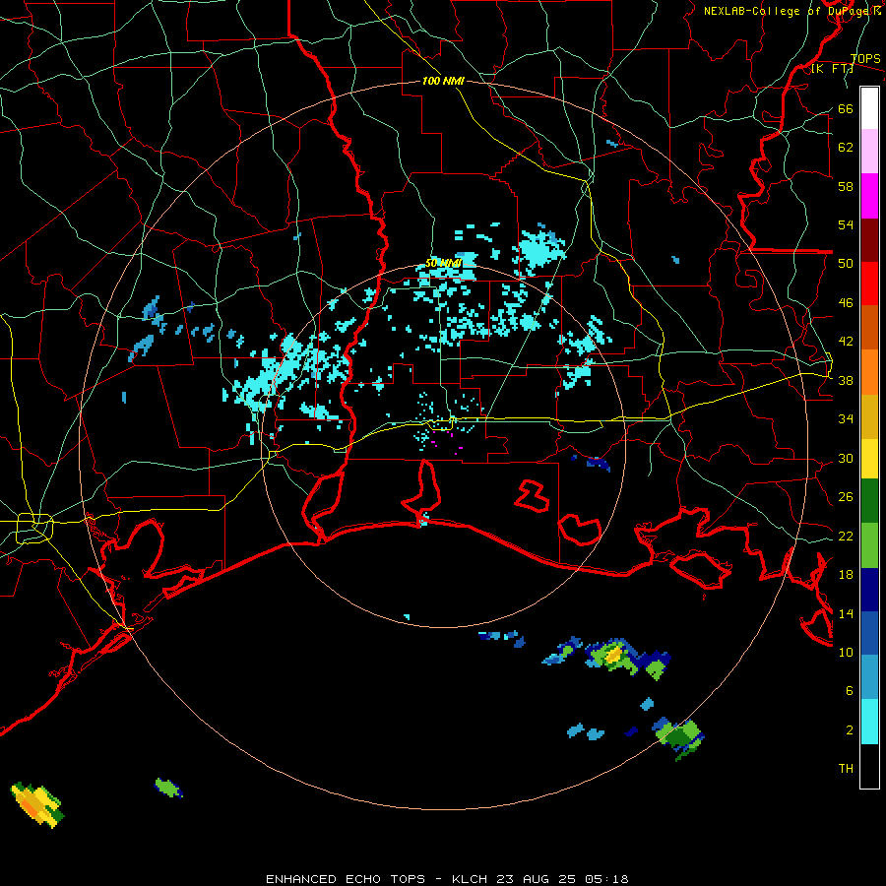Click the legend value '58'
The height and width of the screenshot is (886, 886).
[846, 186]
